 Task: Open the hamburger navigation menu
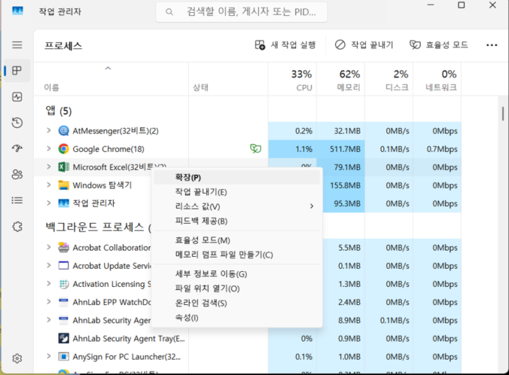coord(17,45)
